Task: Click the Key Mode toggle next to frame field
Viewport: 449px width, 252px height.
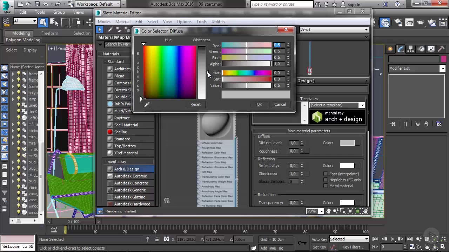Action: coord(375,247)
